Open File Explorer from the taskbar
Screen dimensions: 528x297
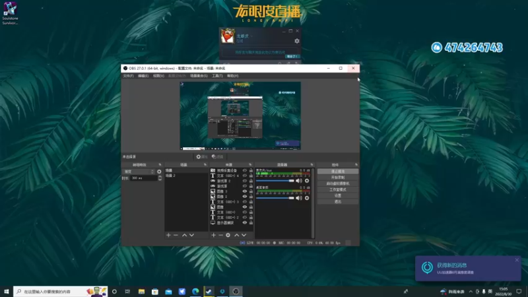pos(141,291)
